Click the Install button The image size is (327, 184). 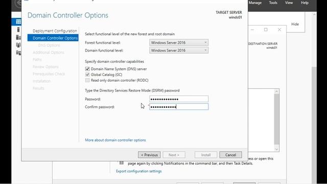tap(206, 155)
